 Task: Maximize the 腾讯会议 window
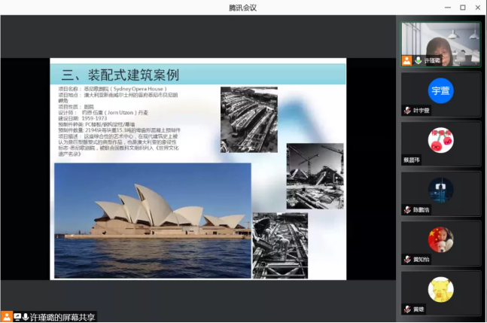pyautogui.click(x=462, y=7)
